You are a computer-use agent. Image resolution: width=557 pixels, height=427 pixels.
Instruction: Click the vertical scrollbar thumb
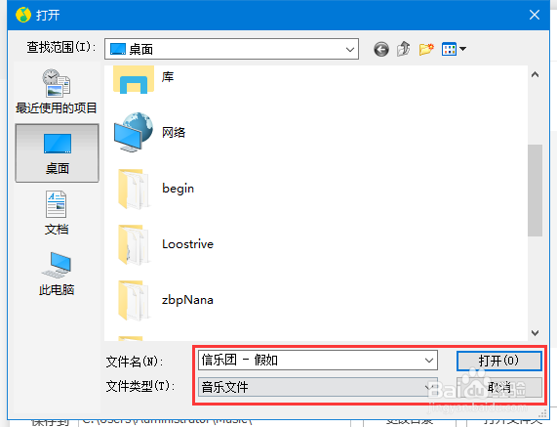click(x=535, y=190)
